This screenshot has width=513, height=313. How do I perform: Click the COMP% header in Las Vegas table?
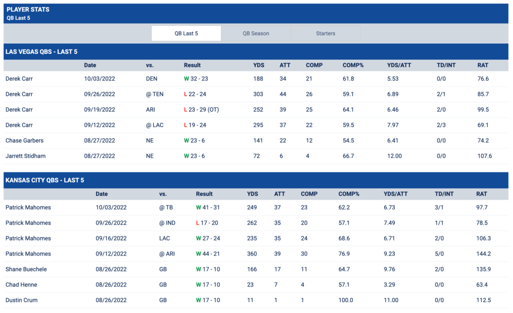pyautogui.click(x=353, y=65)
